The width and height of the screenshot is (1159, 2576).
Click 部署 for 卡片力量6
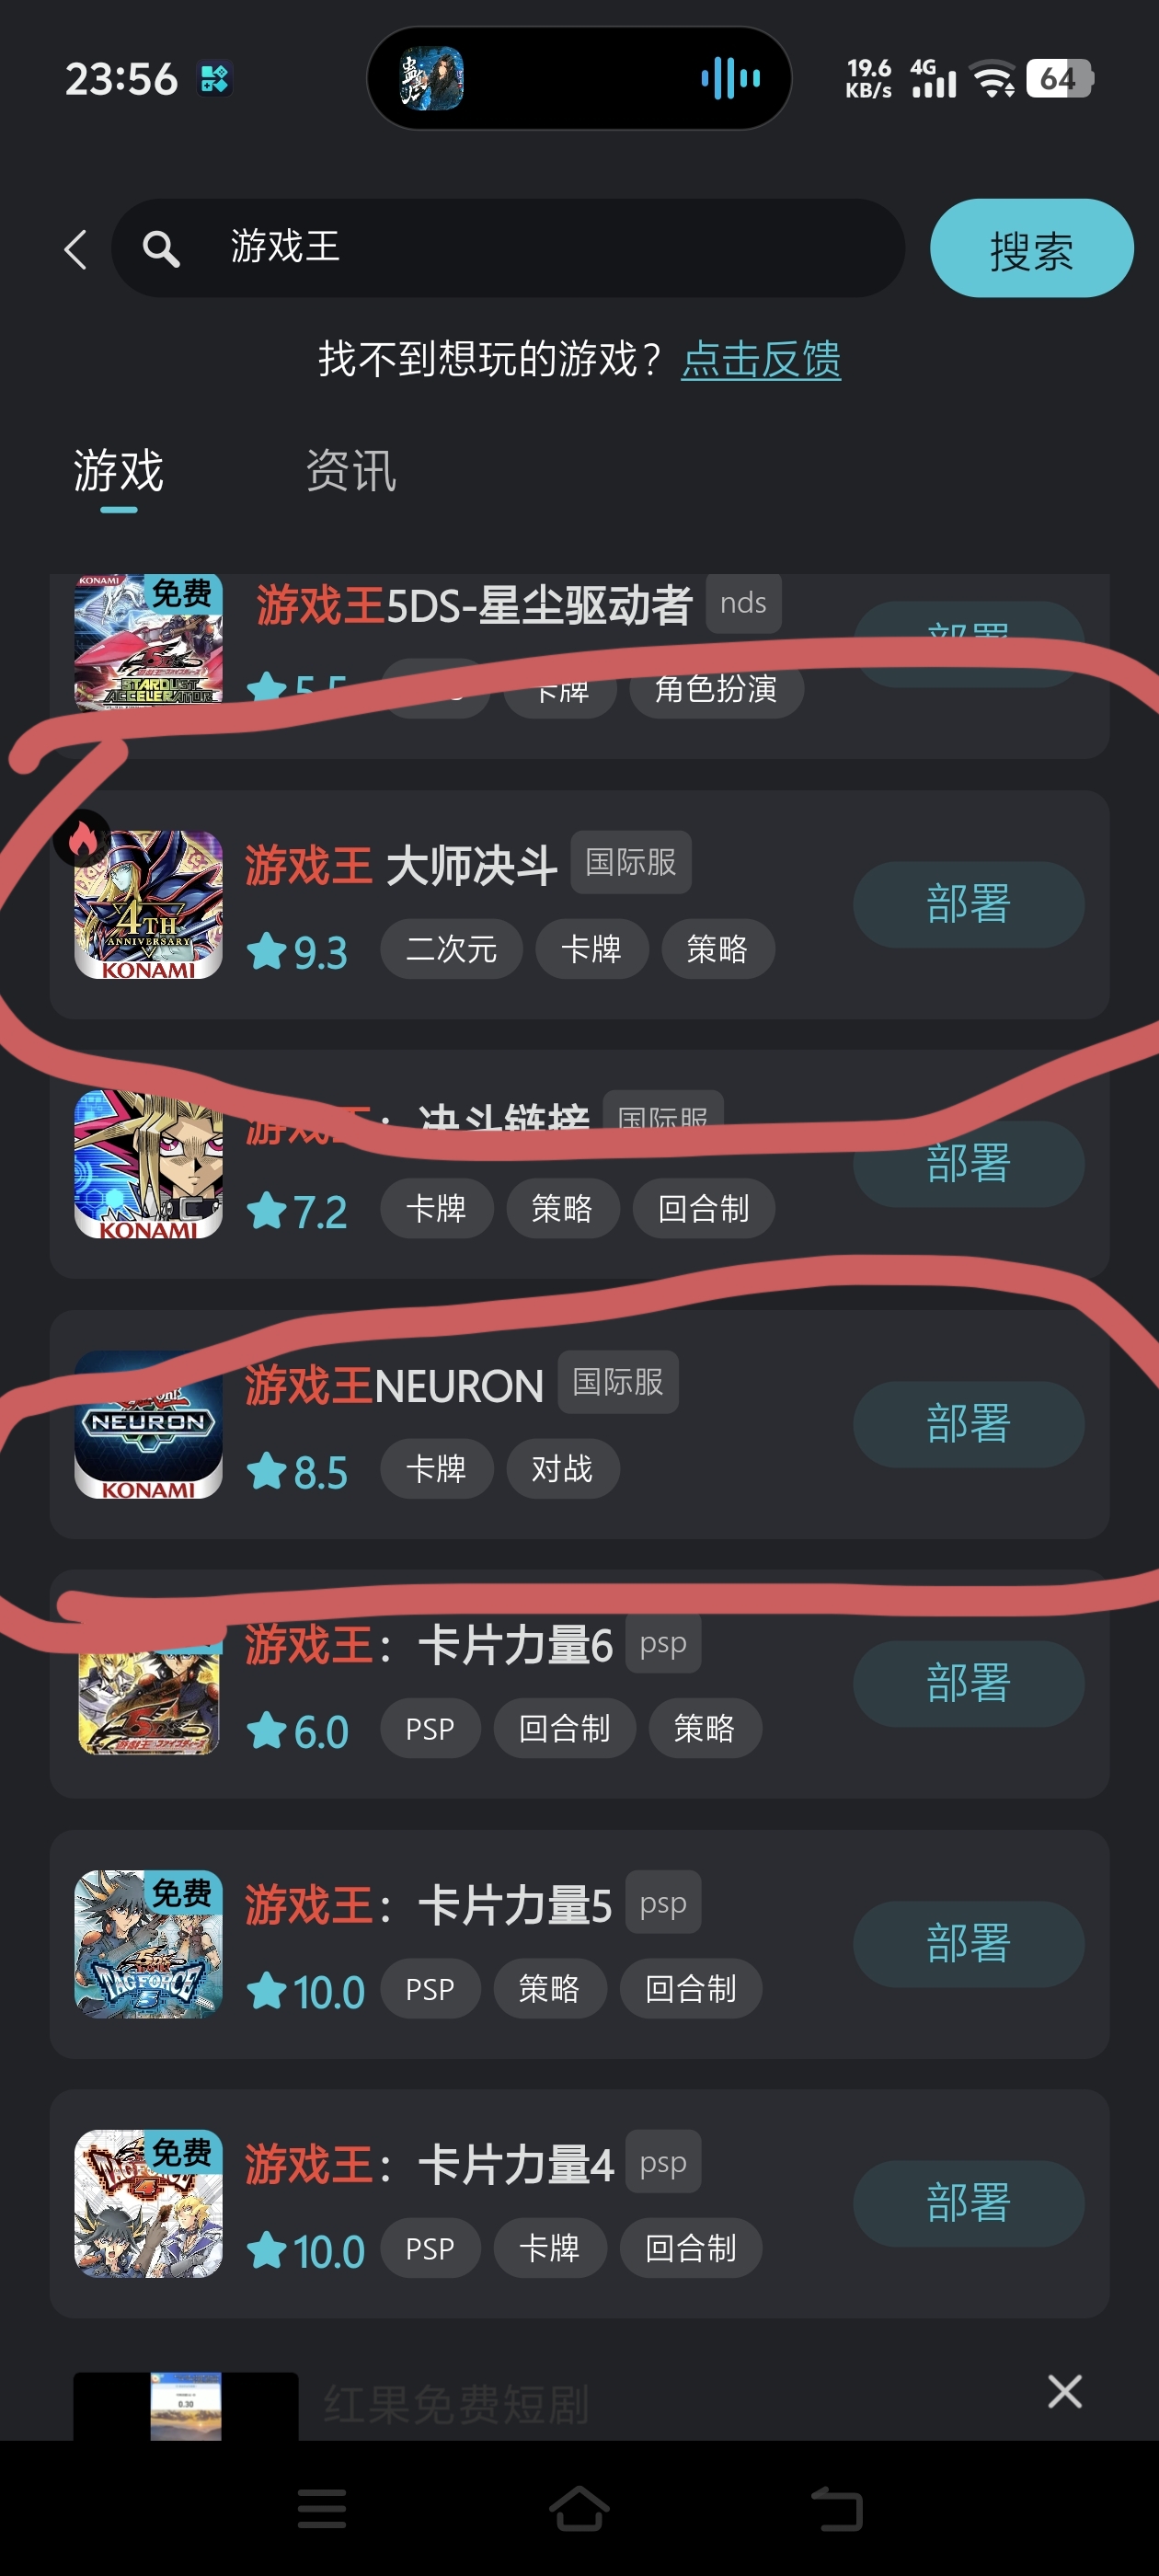[x=968, y=1684]
